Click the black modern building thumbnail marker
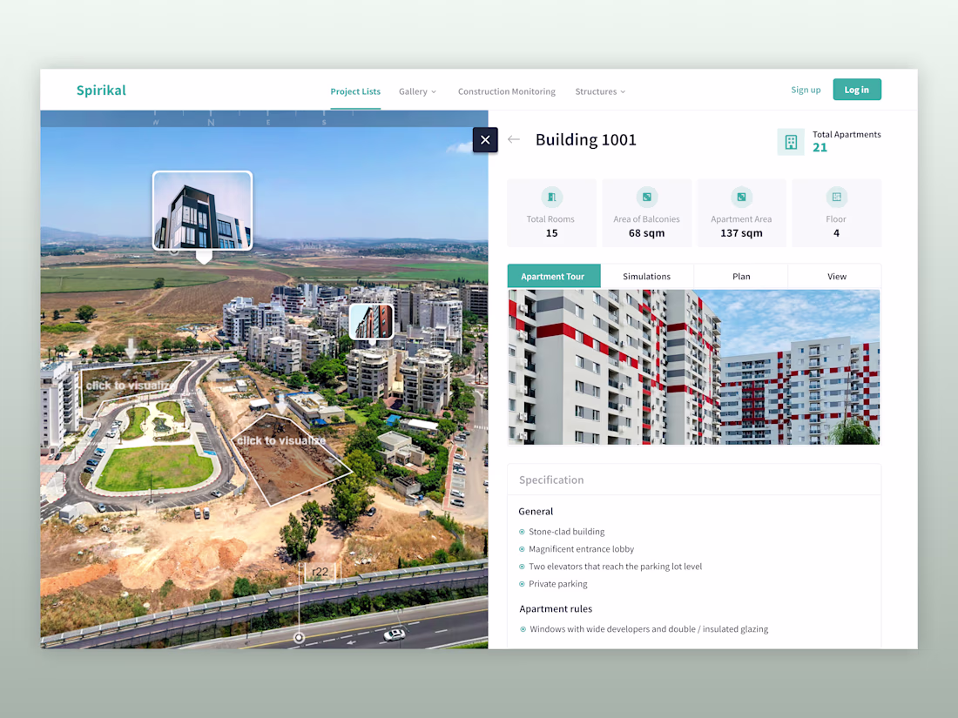The width and height of the screenshot is (958, 718). (x=202, y=211)
